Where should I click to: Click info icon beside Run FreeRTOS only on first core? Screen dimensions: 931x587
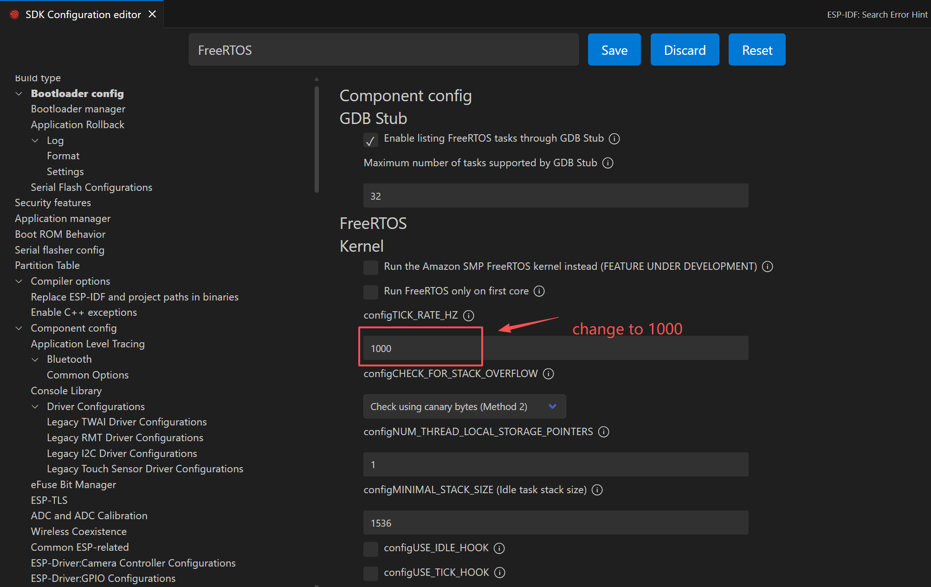coord(539,291)
